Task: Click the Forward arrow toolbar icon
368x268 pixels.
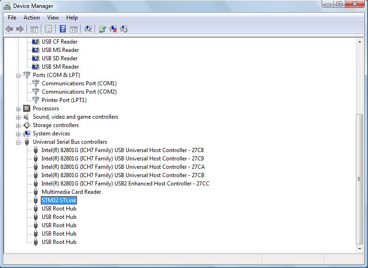Action: pyautogui.click(x=20, y=29)
